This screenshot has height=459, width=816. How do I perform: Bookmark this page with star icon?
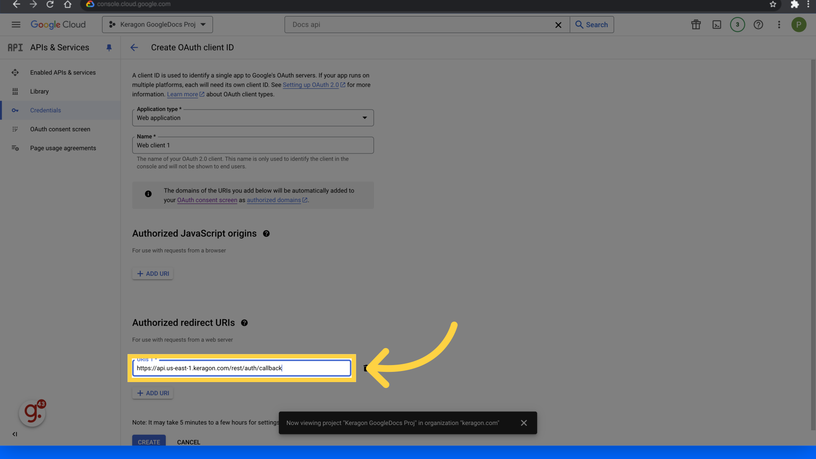pyautogui.click(x=773, y=4)
